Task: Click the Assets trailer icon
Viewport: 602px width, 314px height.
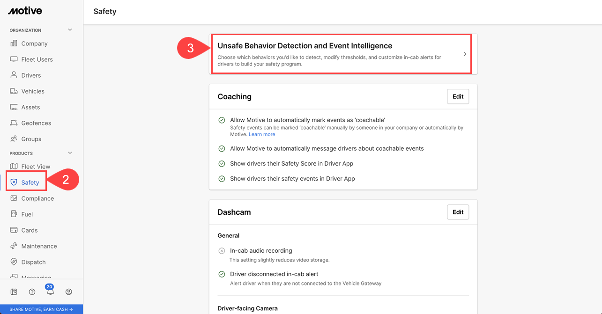Action: [x=14, y=107]
